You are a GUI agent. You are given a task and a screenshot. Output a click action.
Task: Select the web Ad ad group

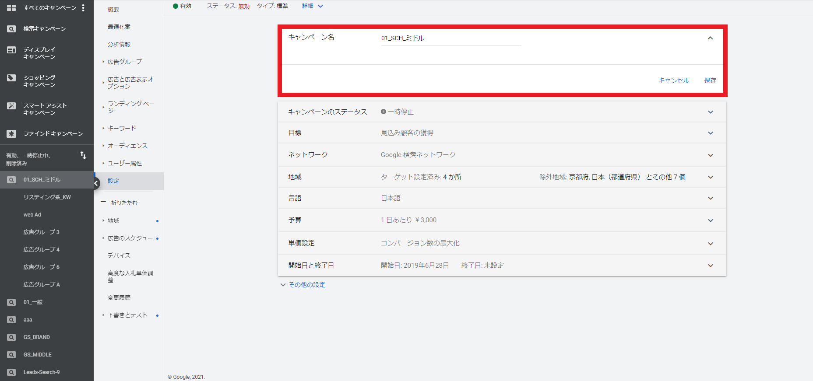click(32, 215)
